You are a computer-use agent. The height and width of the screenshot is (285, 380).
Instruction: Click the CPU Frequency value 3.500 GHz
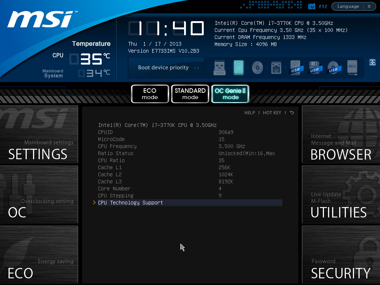pos(232,146)
